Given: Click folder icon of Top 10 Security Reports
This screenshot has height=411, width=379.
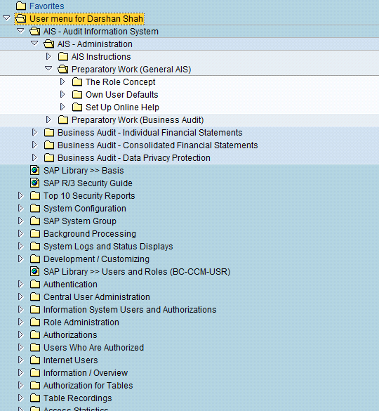Looking at the screenshot, I should (x=35, y=195).
